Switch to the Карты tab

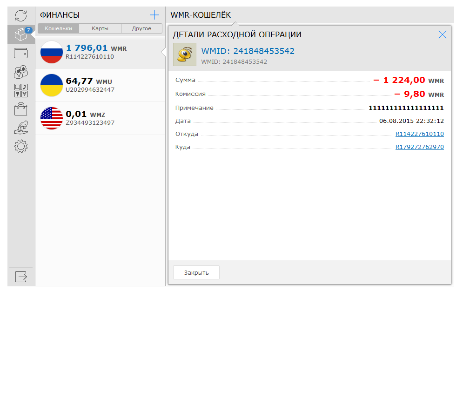coord(100,28)
